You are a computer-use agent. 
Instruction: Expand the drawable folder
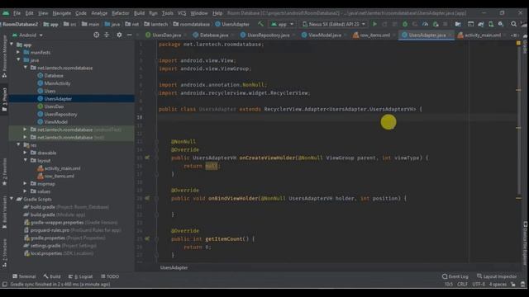[25, 153]
